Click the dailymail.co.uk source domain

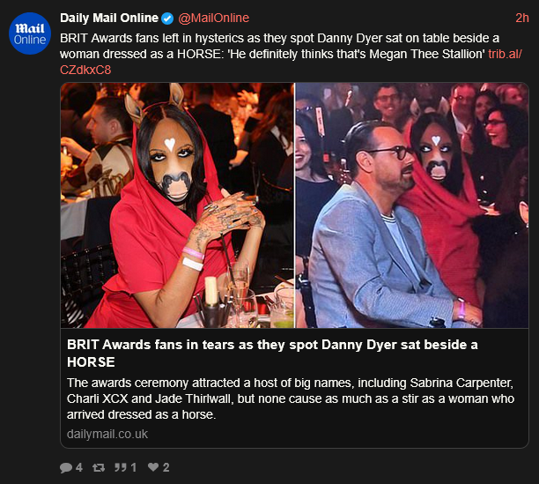107,434
